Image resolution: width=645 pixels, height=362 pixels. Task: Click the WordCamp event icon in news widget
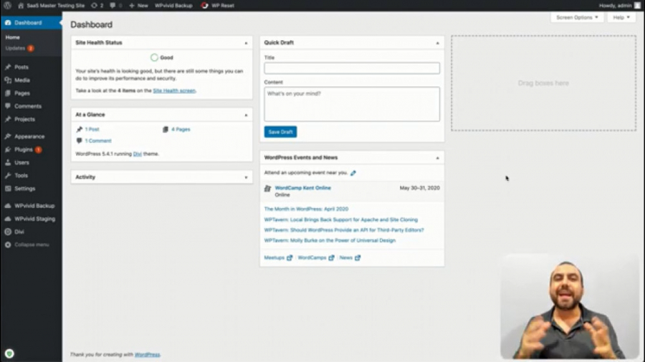(x=267, y=188)
